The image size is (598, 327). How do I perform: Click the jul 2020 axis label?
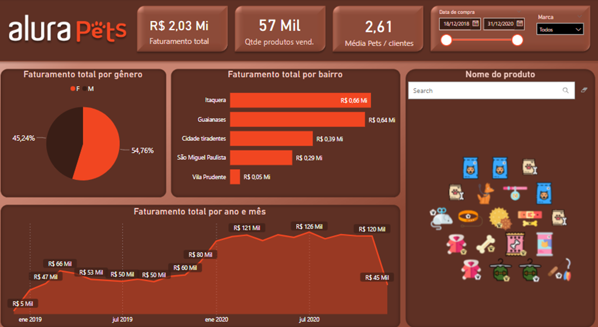pyautogui.click(x=309, y=320)
